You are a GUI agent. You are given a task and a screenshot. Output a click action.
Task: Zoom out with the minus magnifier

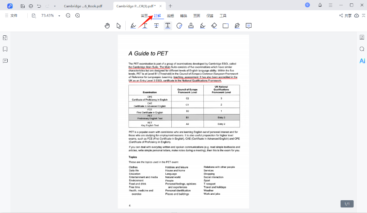click(68, 16)
